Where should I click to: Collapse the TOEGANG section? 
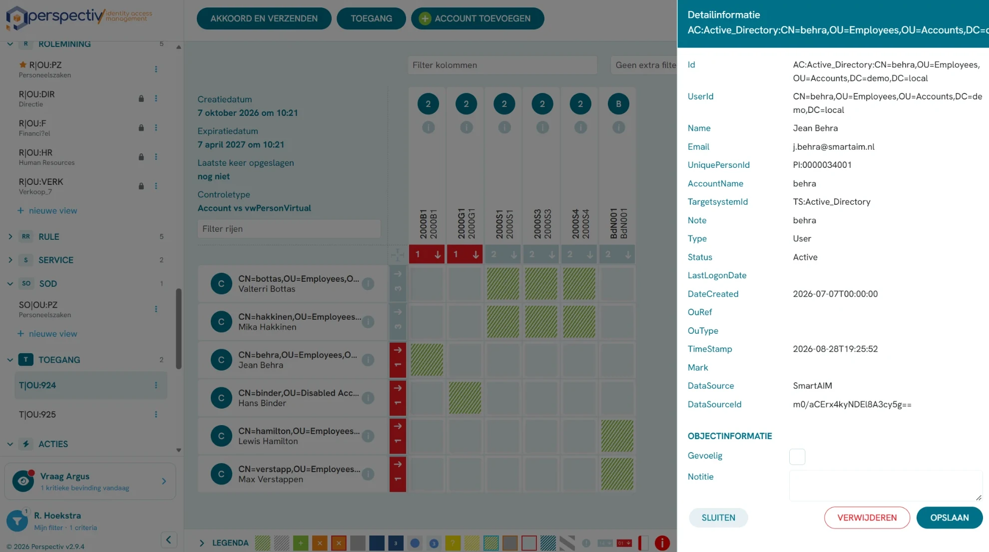tap(10, 360)
